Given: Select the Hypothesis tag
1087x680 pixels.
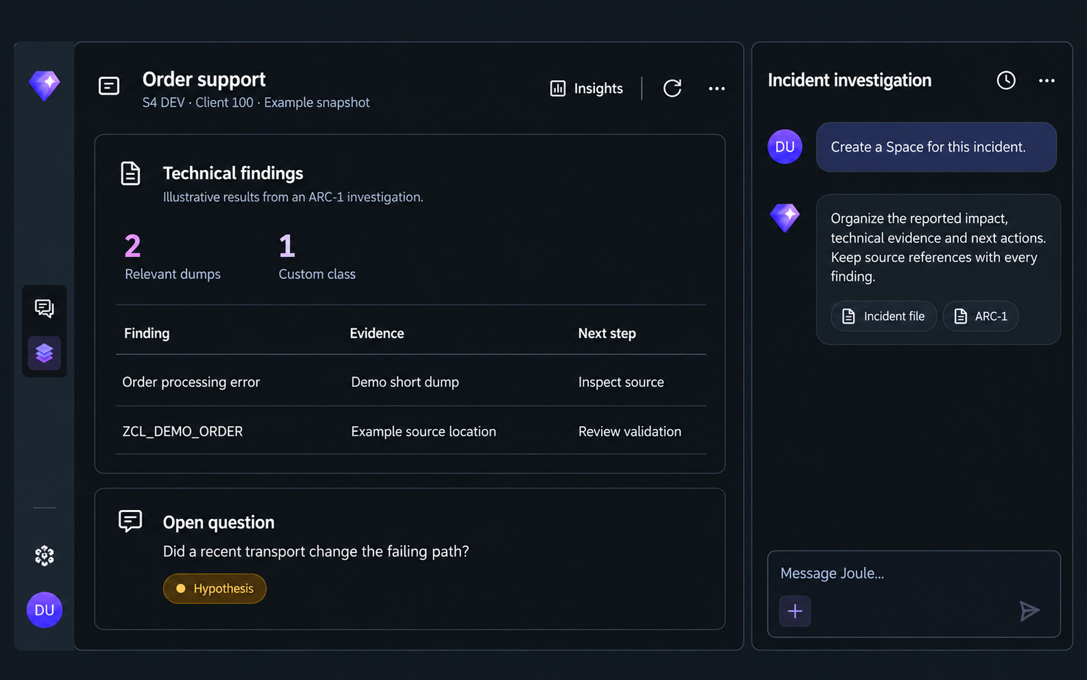Looking at the screenshot, I should (215, 588).
